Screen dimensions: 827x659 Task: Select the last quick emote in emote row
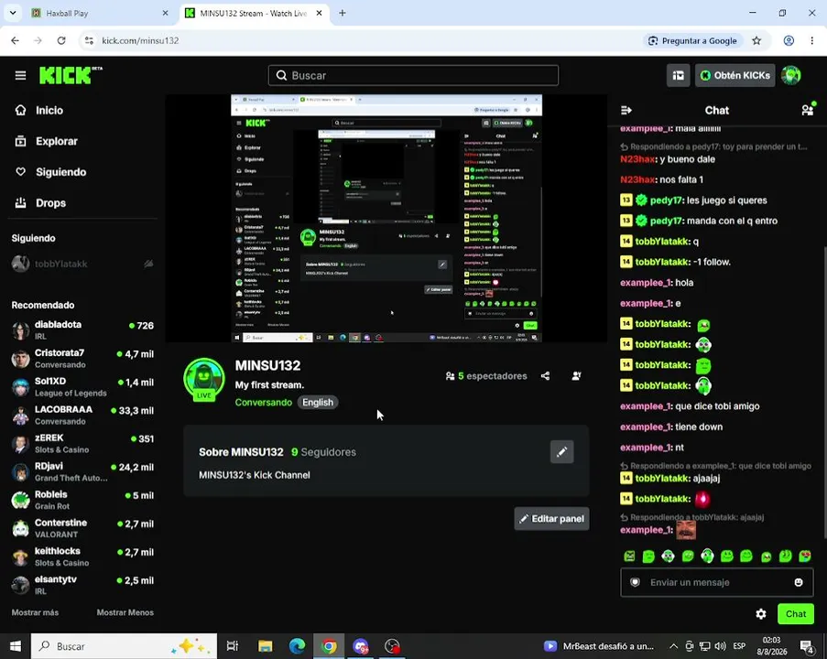tap(805, 556)
